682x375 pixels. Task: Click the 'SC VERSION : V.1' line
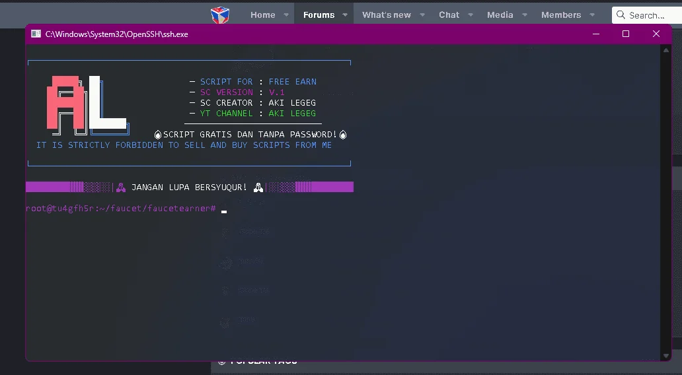[237, 92]
